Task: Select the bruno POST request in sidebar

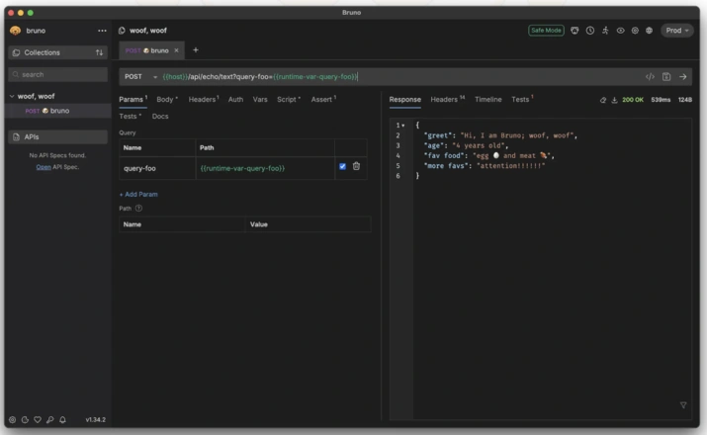Action: tap(57, 111)
